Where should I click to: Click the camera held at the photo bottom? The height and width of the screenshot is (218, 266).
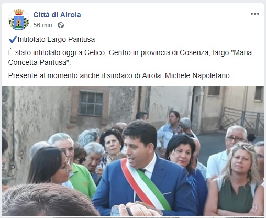click(116, 211)
